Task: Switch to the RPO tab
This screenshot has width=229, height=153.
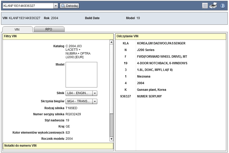Action: coord(49,29)
